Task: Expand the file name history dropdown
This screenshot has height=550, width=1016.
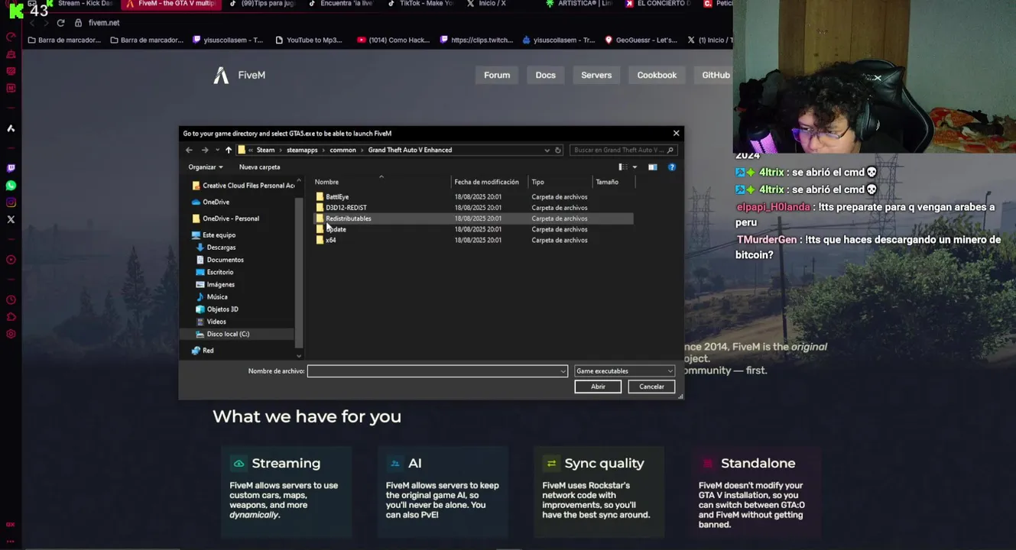Action: tap(563, 371)
